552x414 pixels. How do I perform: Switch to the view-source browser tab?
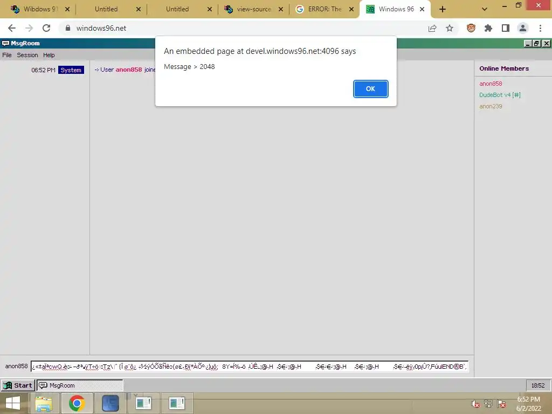pyautogui.click(x=253, y=9)
